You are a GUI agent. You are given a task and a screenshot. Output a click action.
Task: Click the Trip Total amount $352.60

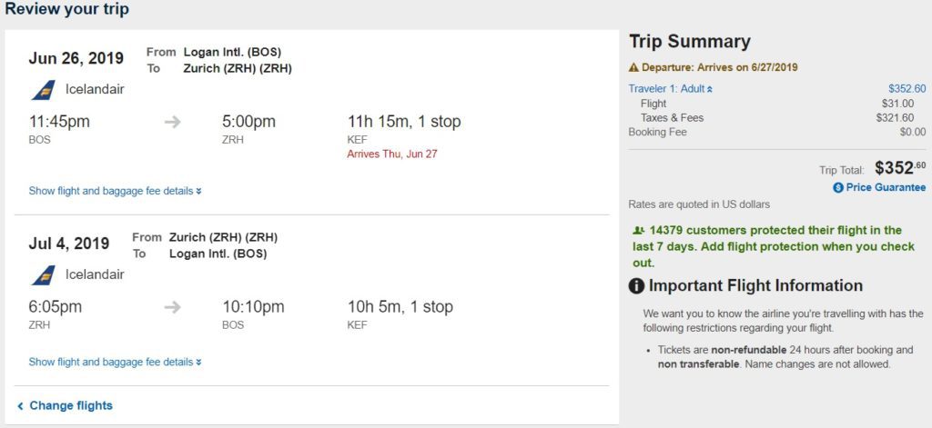coord(900,168)
